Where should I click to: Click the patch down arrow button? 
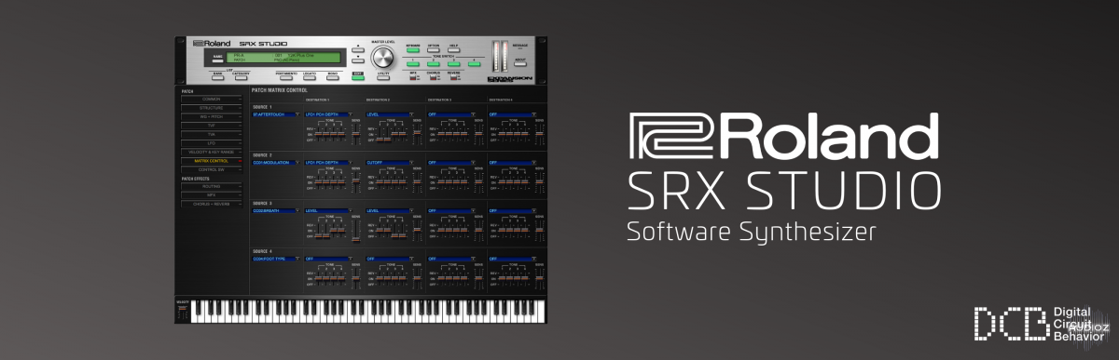[358, 60]
